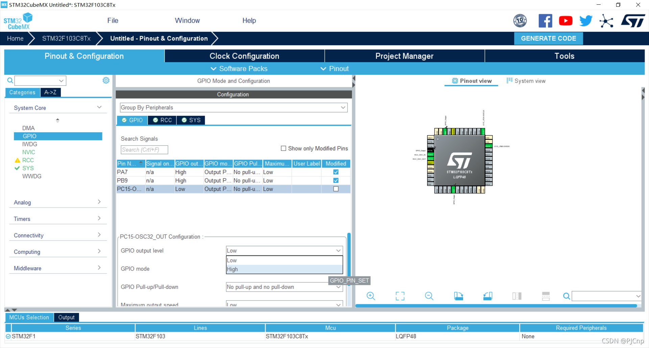Open the SYS configuration tab
The image size is (649, 348).
tap(191, 120)
